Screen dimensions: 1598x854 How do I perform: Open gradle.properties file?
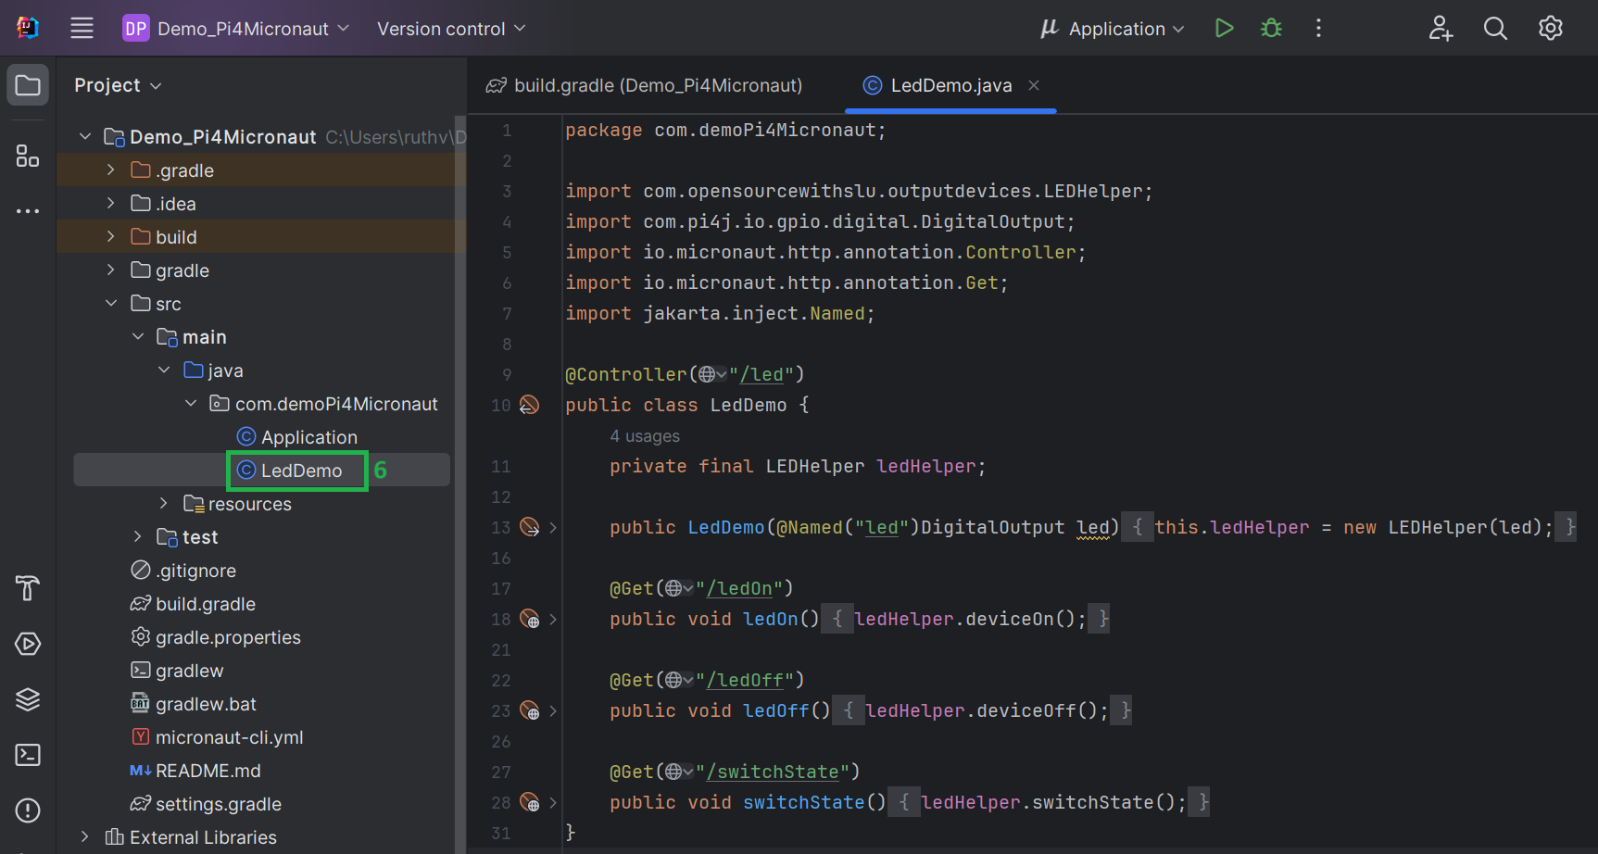coord(216,637)
